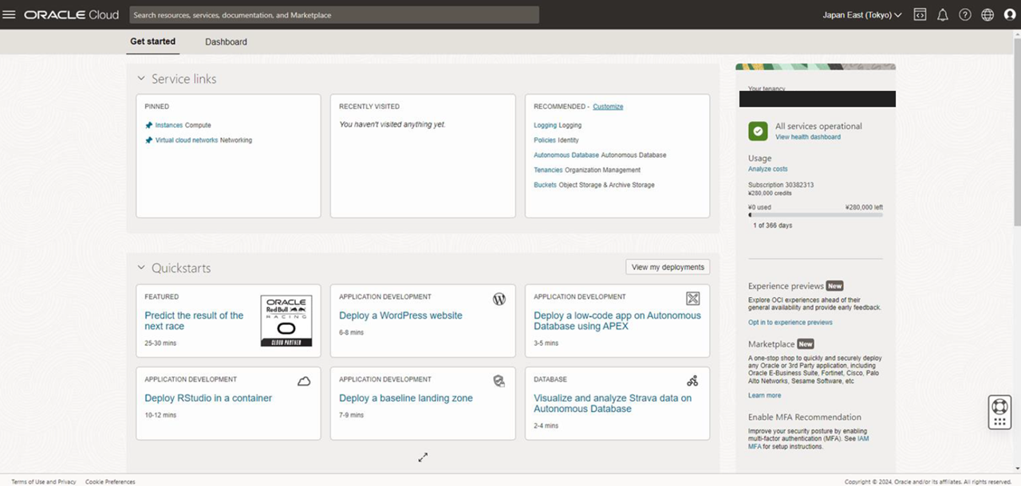1021x486 pixels.
Task: Click the All services operational status text
Action: tap(818, 126)
